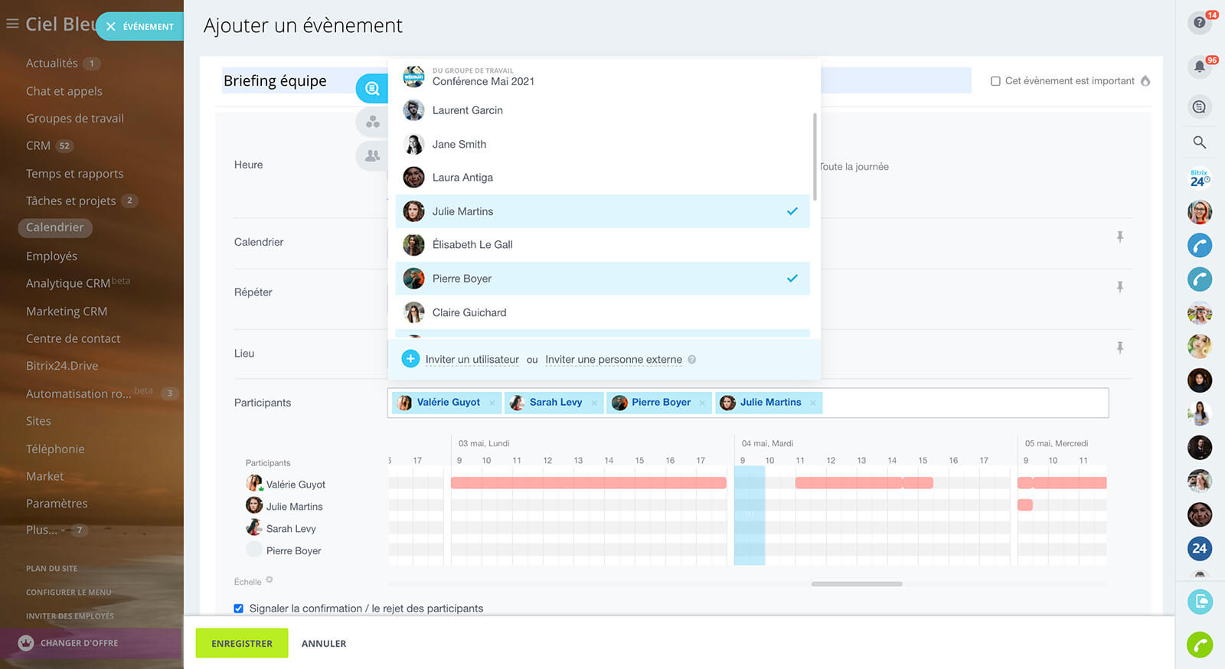Click the help question mark icon

(x=1199, y=23)
